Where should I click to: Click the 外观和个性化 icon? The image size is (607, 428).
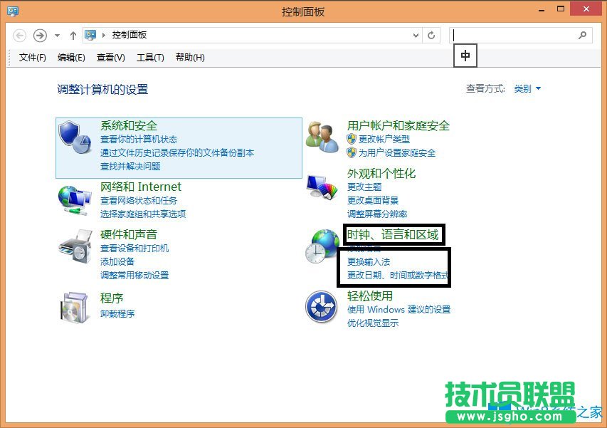coord(322,185)
